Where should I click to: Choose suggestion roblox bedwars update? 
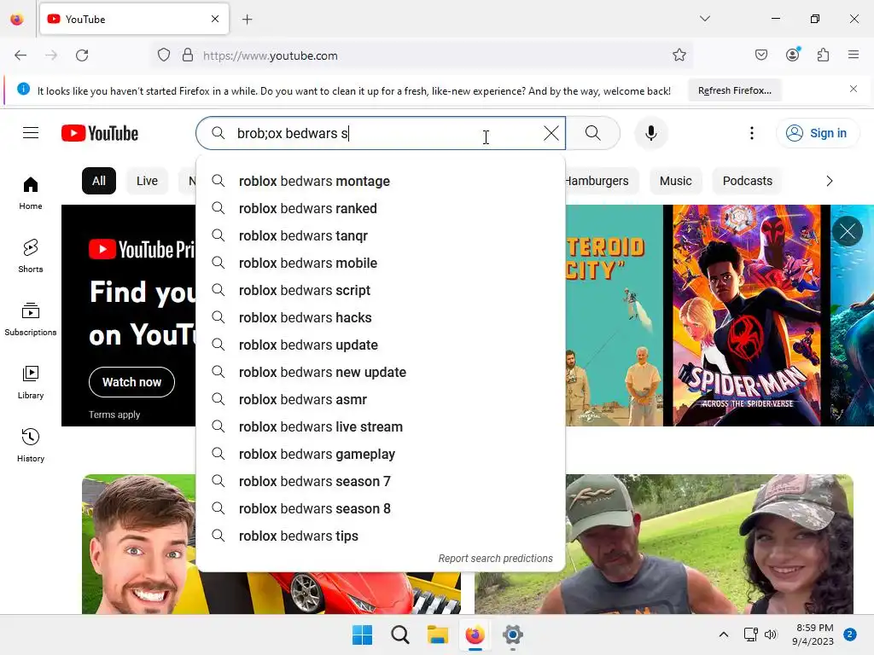381,345
